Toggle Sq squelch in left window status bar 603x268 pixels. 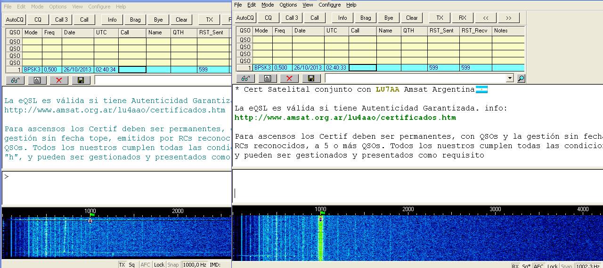[x=131, y=265]
